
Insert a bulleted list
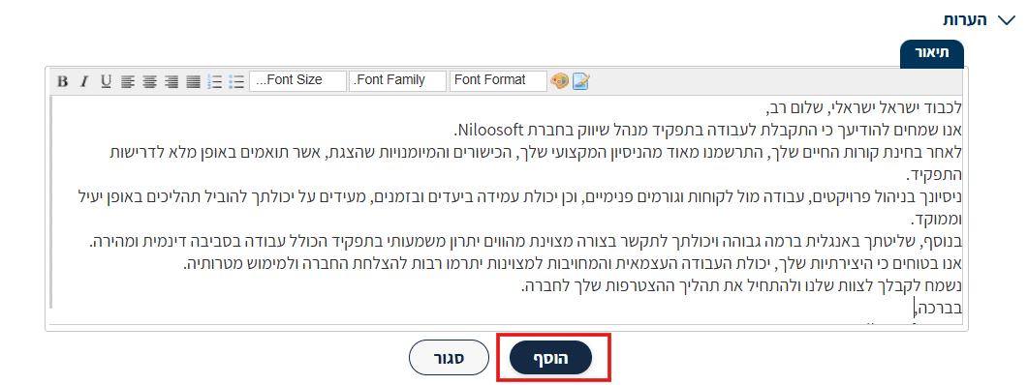(237, 81)
